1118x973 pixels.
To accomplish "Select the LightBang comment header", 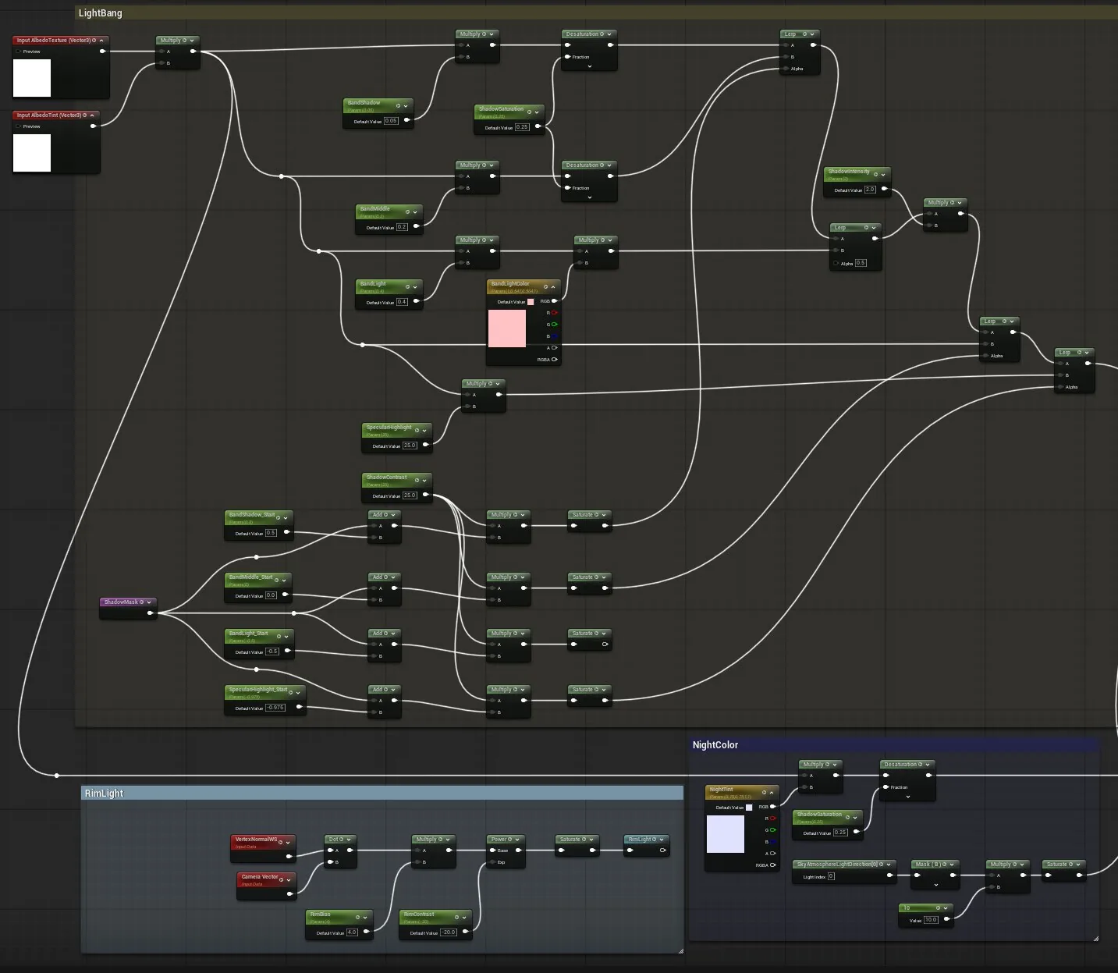I will (x=101, y=13).
